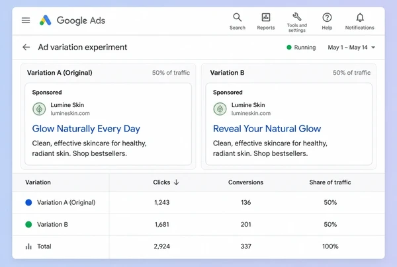Click 50% of traffic in Variation A card
397x267 pixels.
pyautogui.click(x=171, y=73)
